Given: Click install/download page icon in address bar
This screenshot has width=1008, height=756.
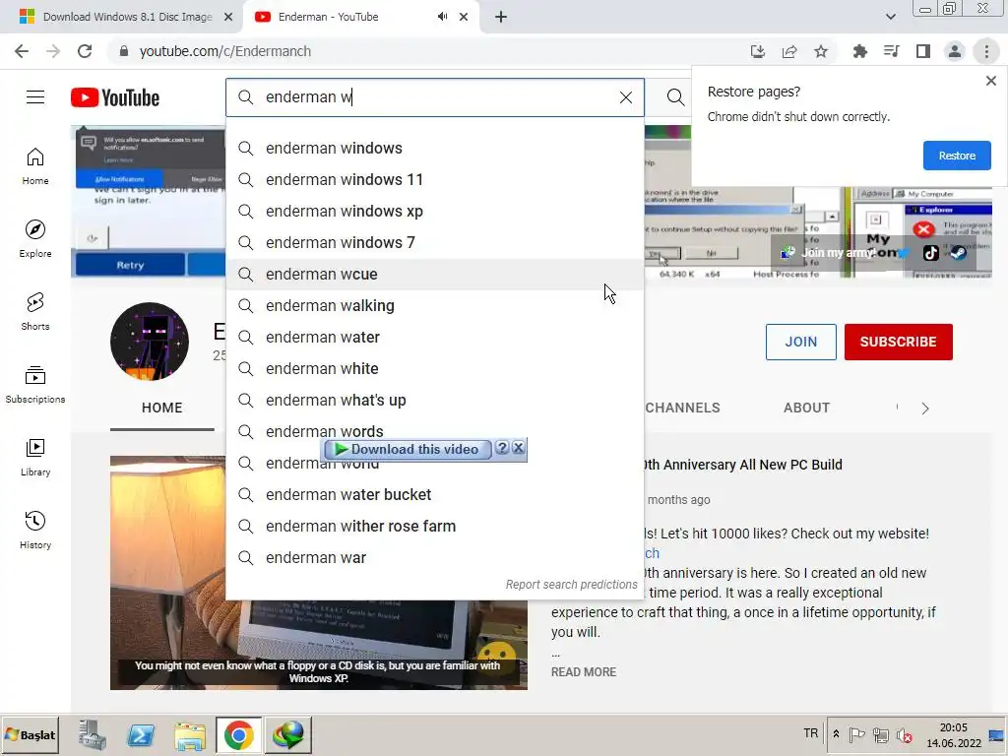Looking at the screenshot, I should point(758,51).
